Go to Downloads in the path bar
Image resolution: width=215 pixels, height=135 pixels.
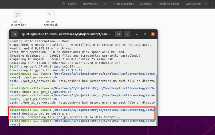pyautogui.click(x=90, y=4)
